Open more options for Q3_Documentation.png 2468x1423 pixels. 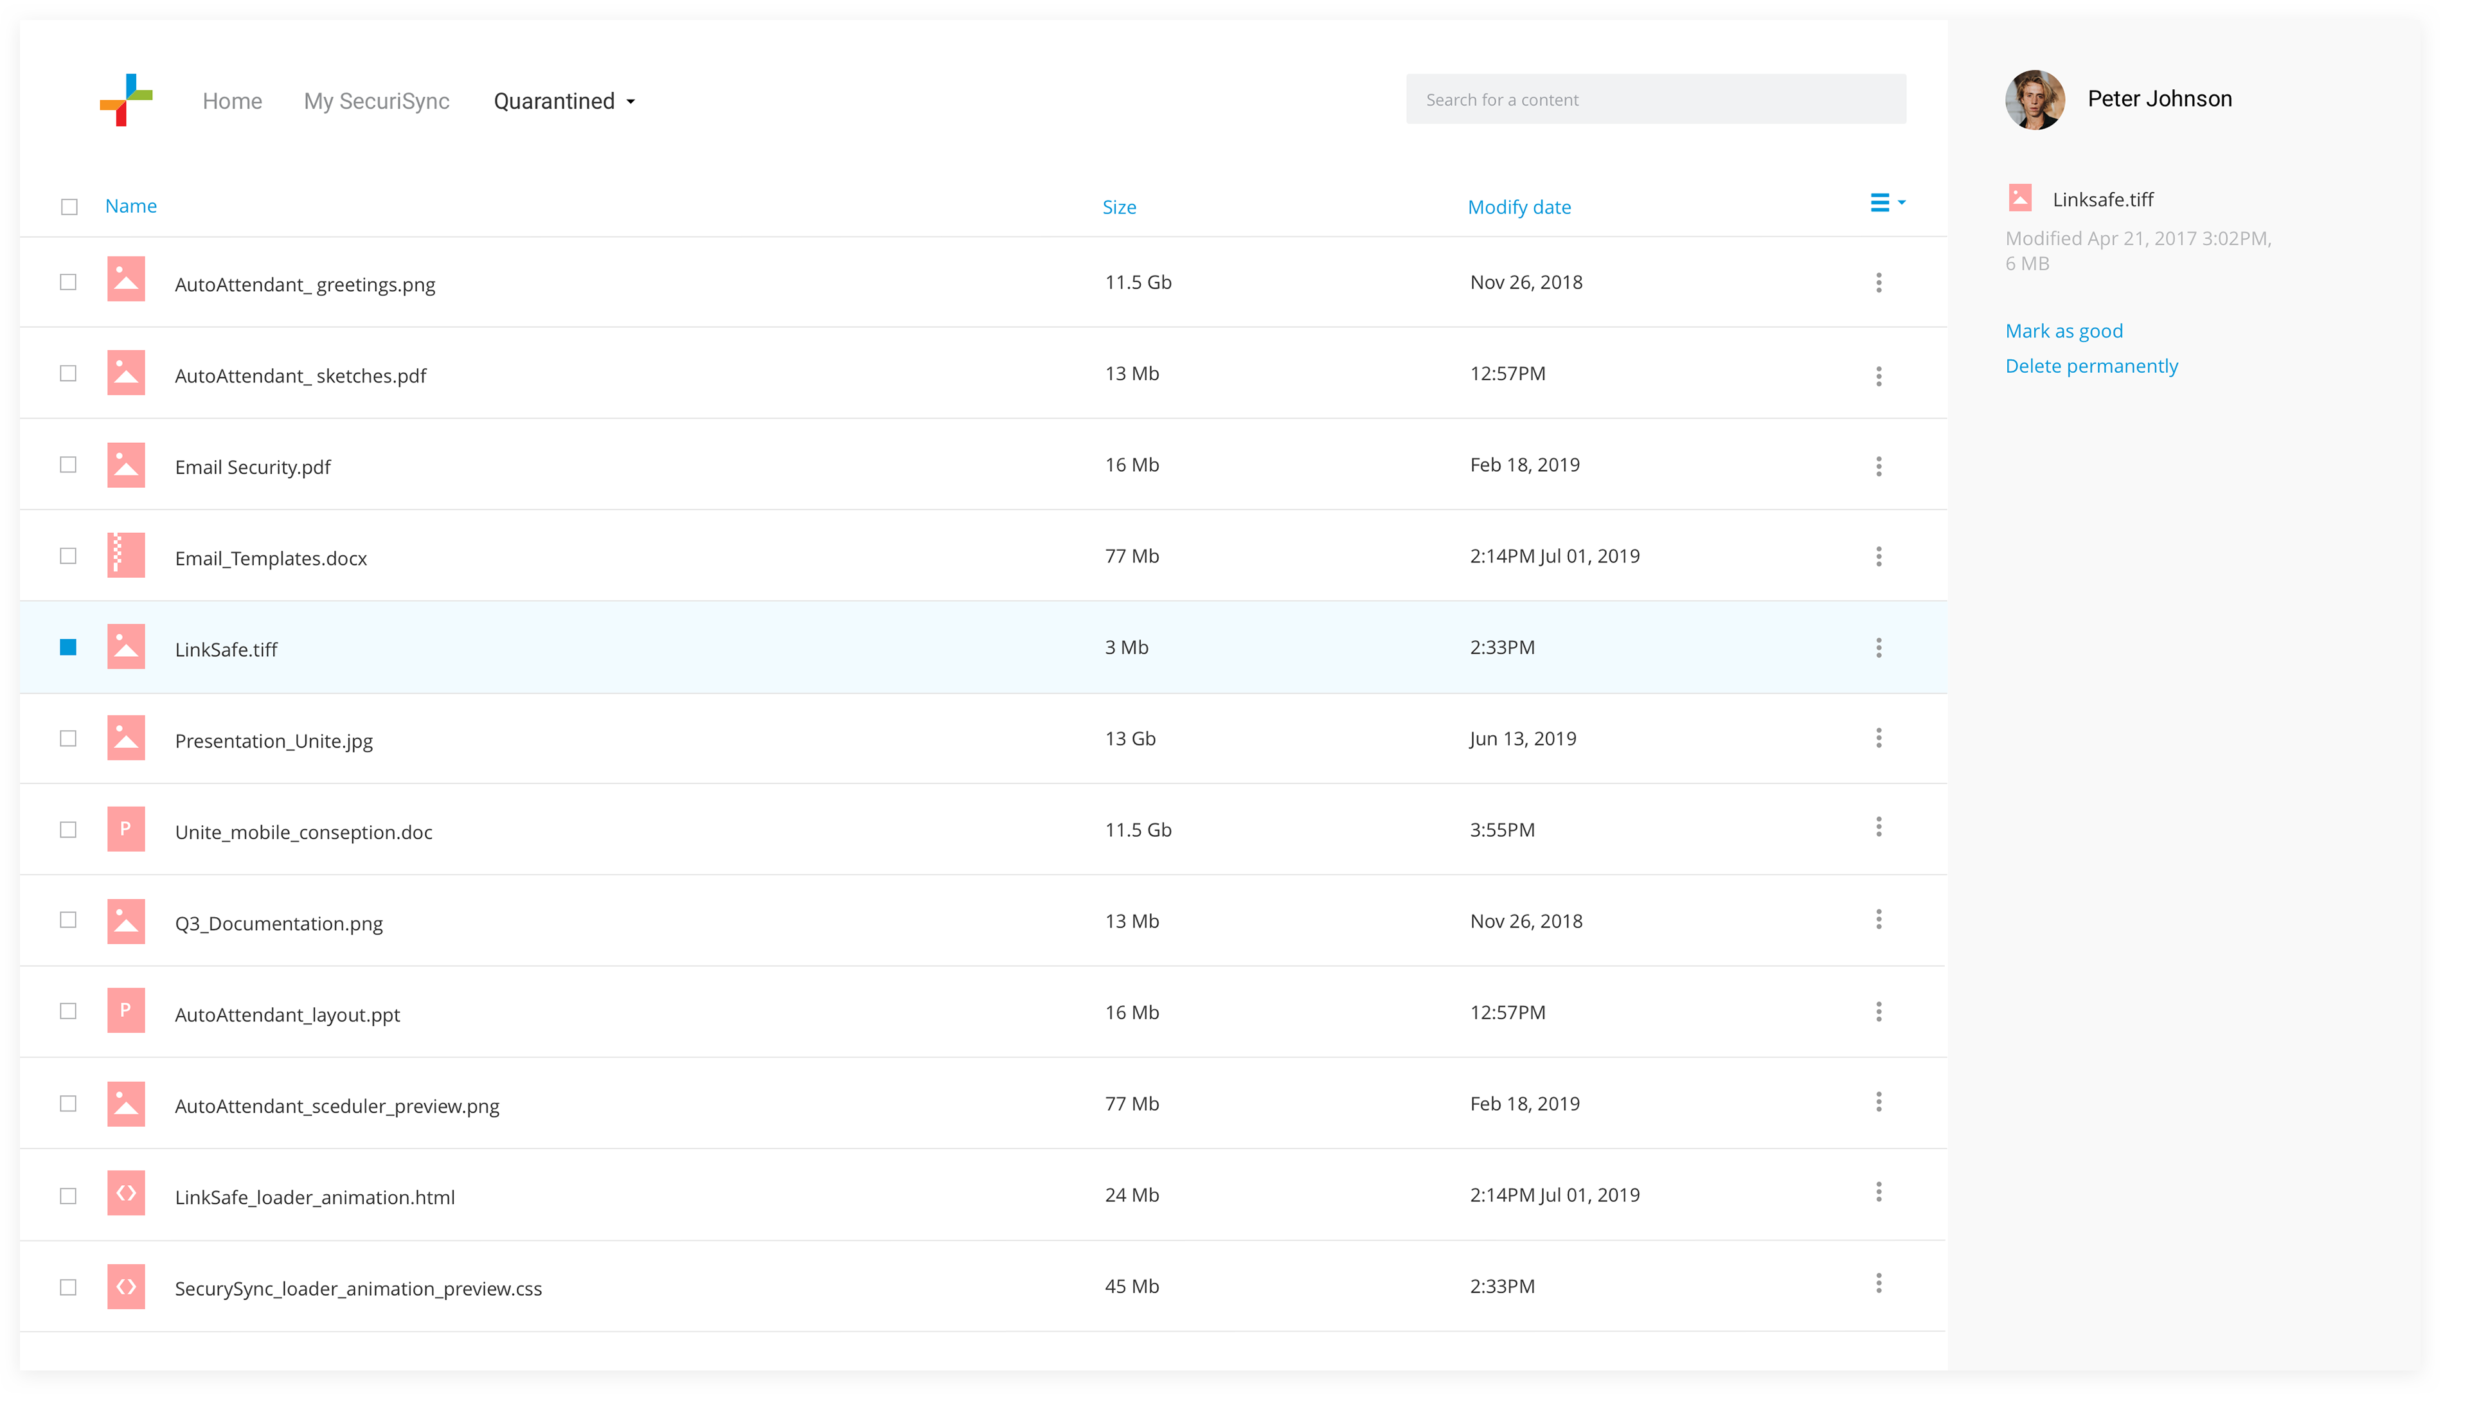point(1878,918)
